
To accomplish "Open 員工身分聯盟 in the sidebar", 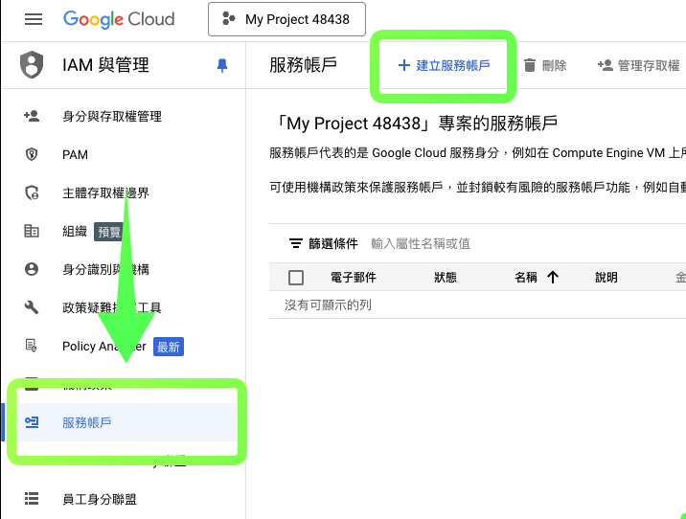I will [100, 499].
